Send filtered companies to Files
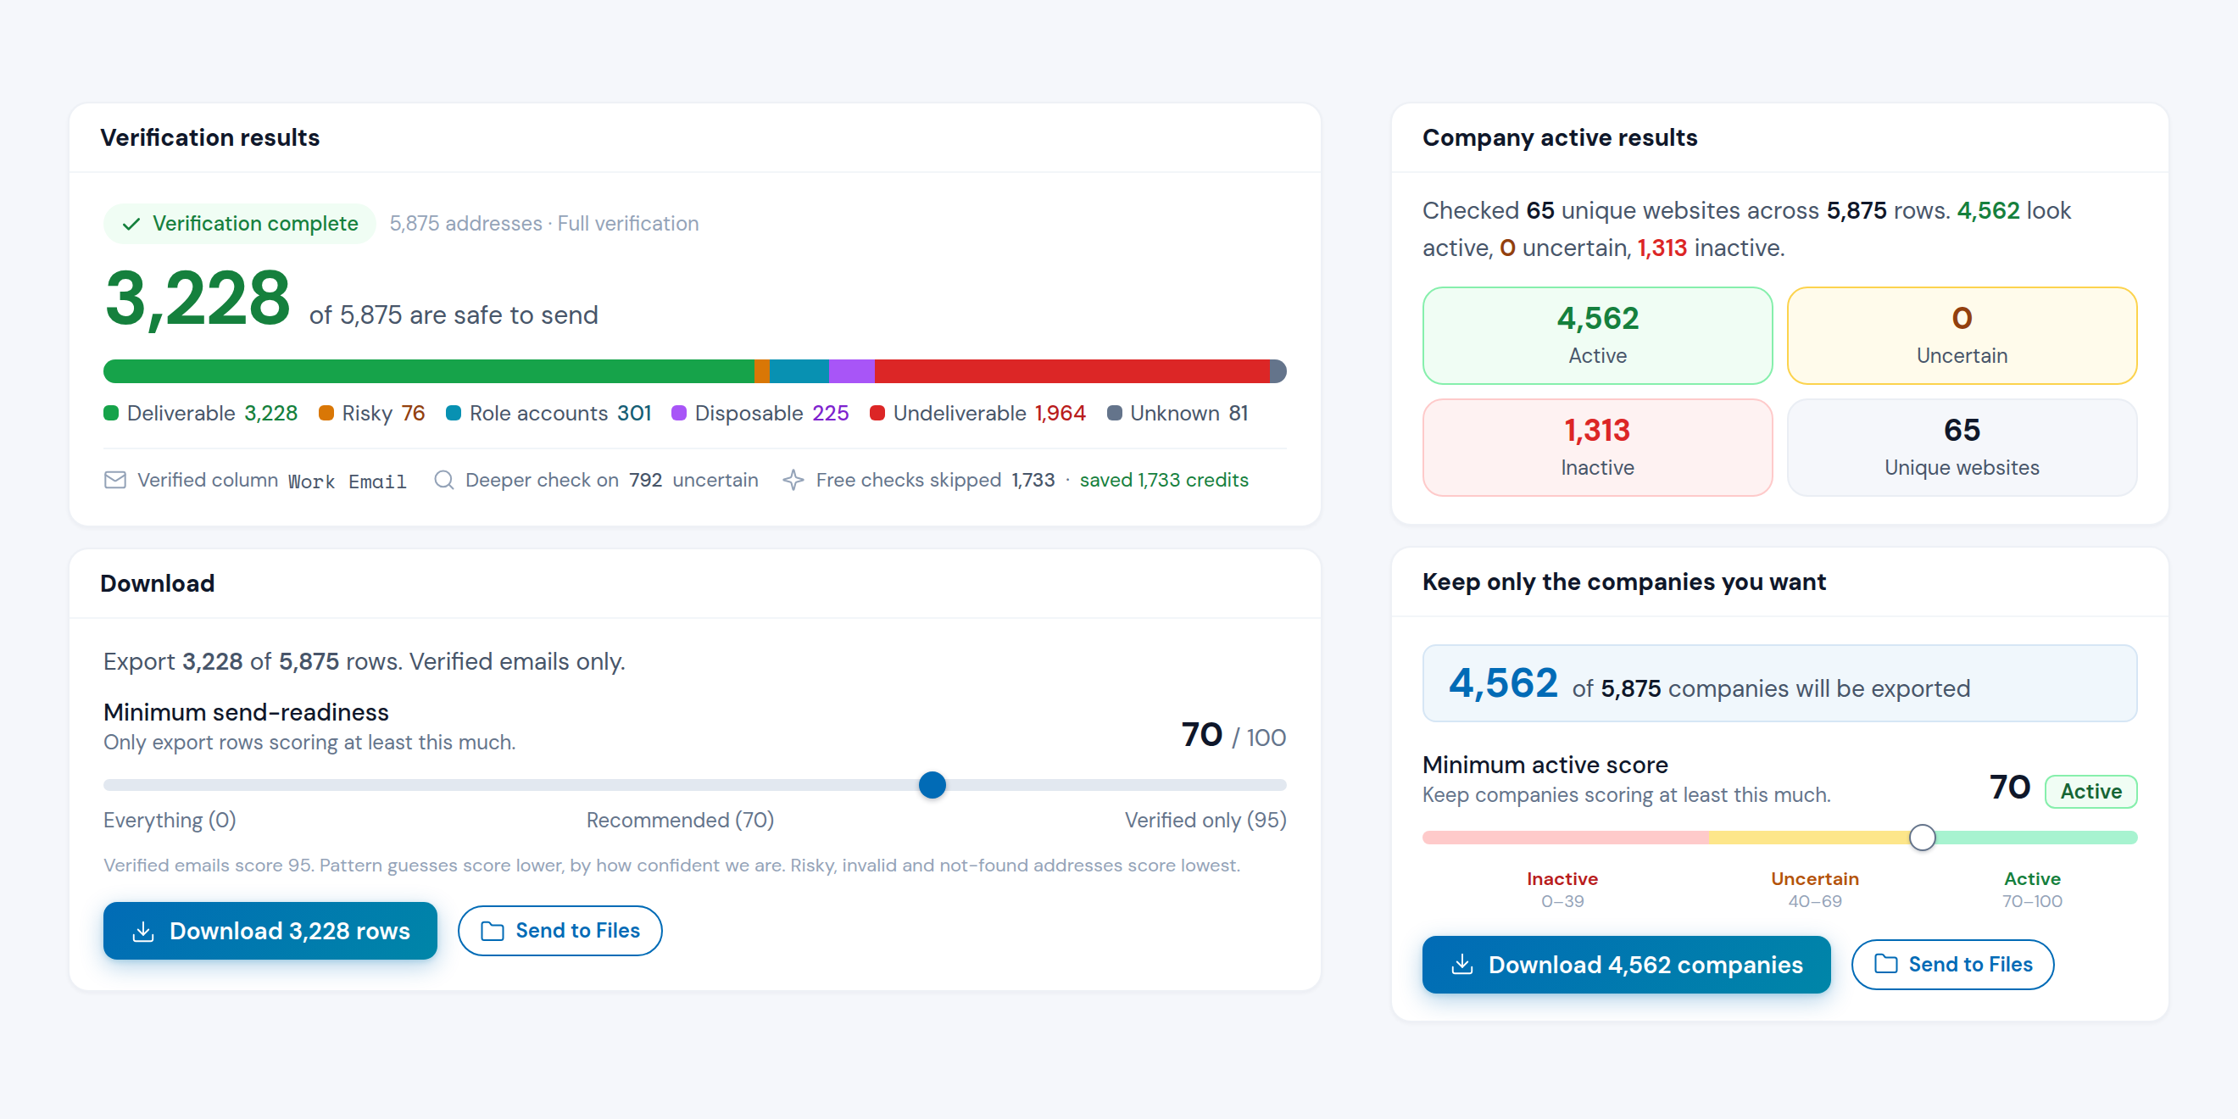The width and height of the screenshot is (2238, 1119). (x=1952, y=965)
